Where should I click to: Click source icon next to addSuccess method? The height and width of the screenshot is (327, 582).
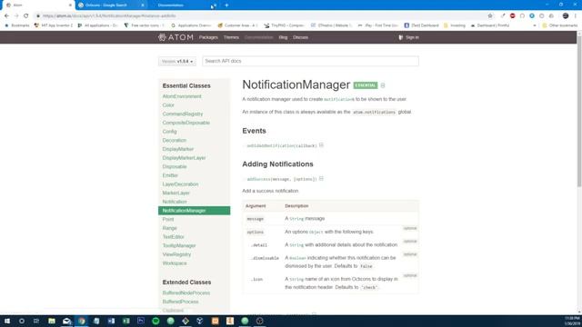pos(321,179)
